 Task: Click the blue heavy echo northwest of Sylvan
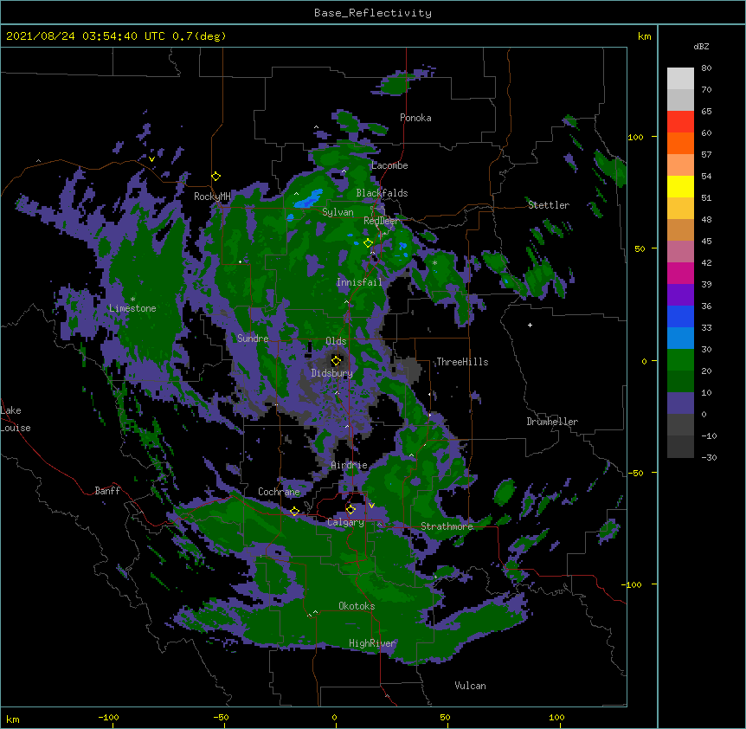[308, 198]
